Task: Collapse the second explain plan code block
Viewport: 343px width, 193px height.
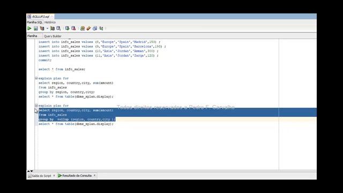Action: coord(36,106)
